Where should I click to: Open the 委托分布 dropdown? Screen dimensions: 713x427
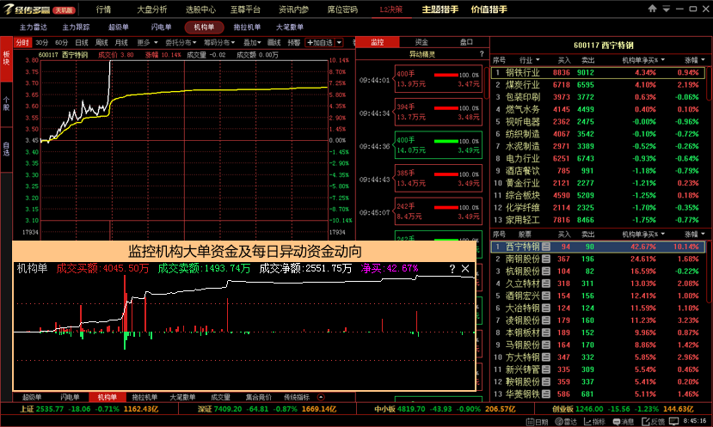click(x=181, y=43)
